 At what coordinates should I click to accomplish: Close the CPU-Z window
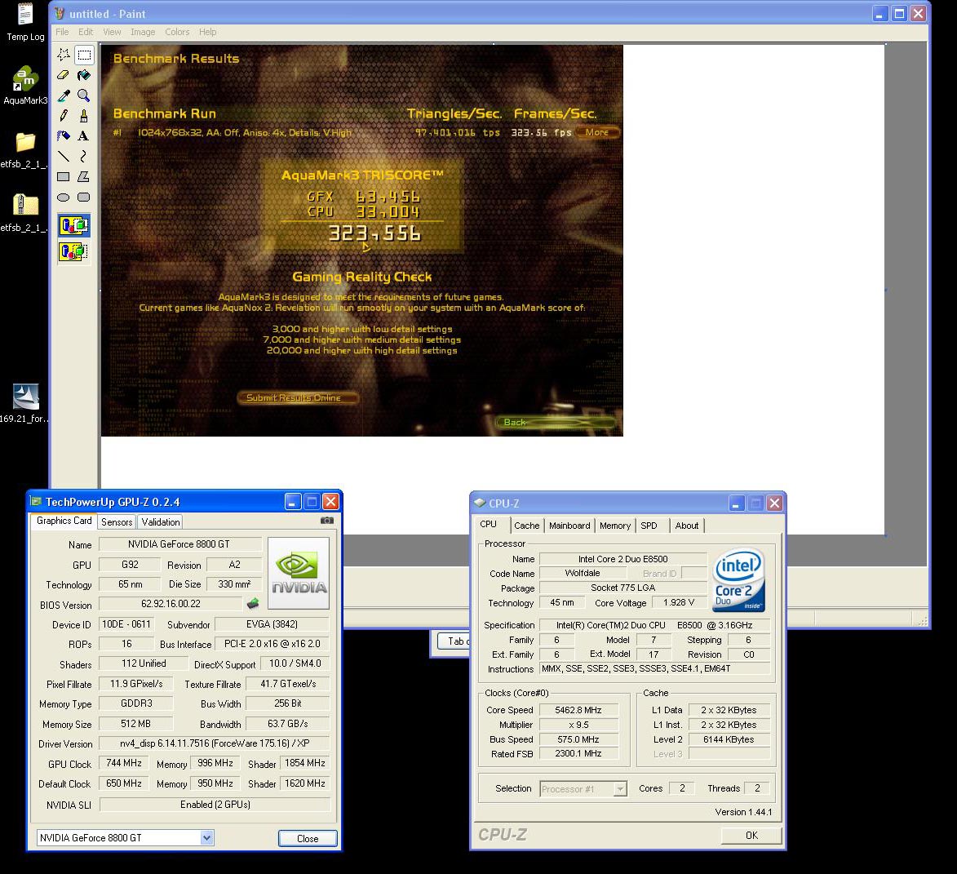click(x=774, y=503)
